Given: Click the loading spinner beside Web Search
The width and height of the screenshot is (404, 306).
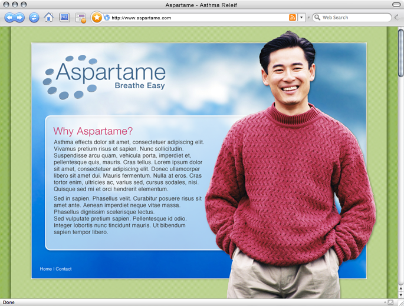Looking at the screenshot, I should [397, 18].
